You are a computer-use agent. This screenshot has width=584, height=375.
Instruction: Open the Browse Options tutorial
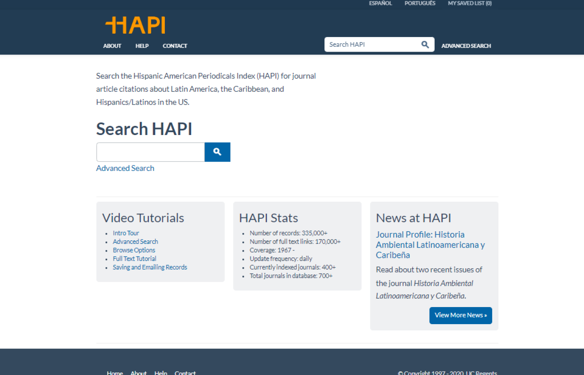point(133,250)
